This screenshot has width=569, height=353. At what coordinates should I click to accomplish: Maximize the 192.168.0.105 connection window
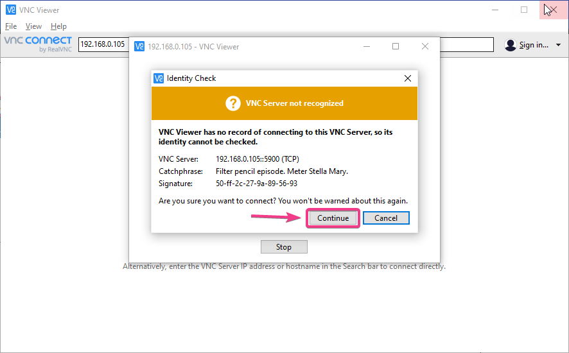[396, 46]
